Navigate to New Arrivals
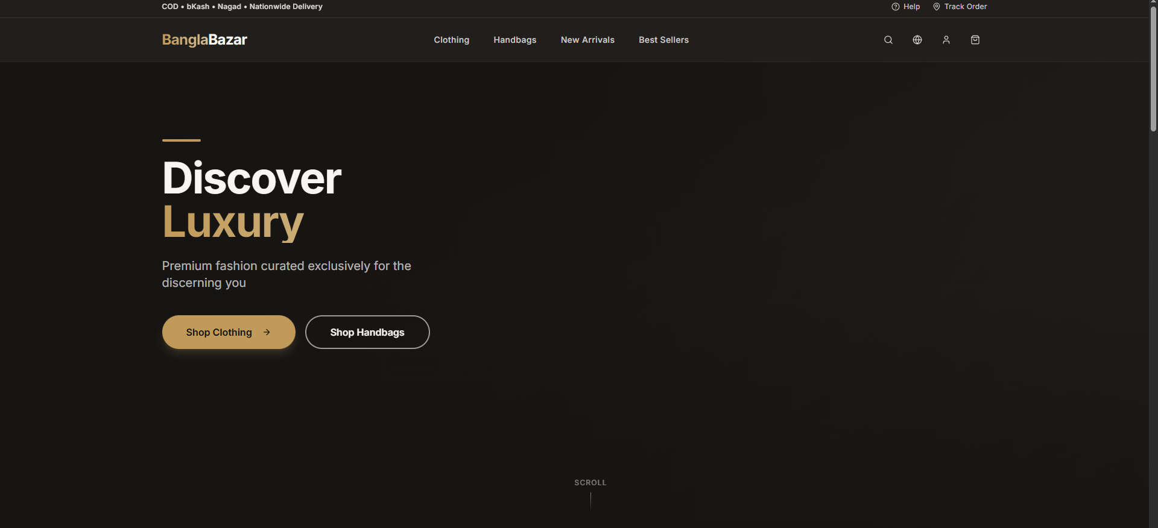 [587, 40]
